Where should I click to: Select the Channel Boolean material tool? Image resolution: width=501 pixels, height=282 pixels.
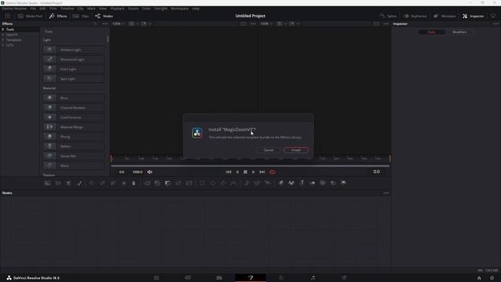coord(74,108)
